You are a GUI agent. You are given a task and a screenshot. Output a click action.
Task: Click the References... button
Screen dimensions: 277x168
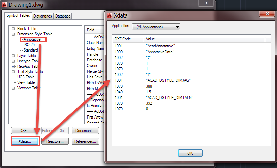click(85, 141)
